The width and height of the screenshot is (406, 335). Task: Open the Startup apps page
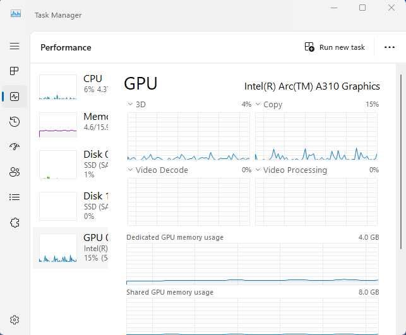click(15, 146)
